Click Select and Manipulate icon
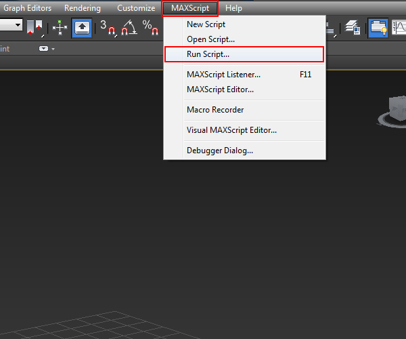Viewport: 406px width, 339px height. coord(60,28)
